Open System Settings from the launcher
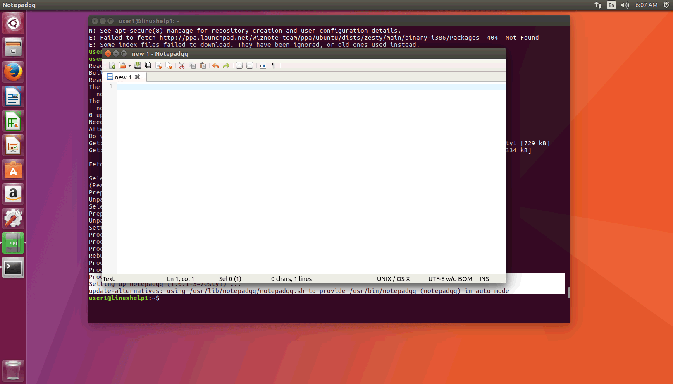The image size is (673, 384). pos(13,218)
